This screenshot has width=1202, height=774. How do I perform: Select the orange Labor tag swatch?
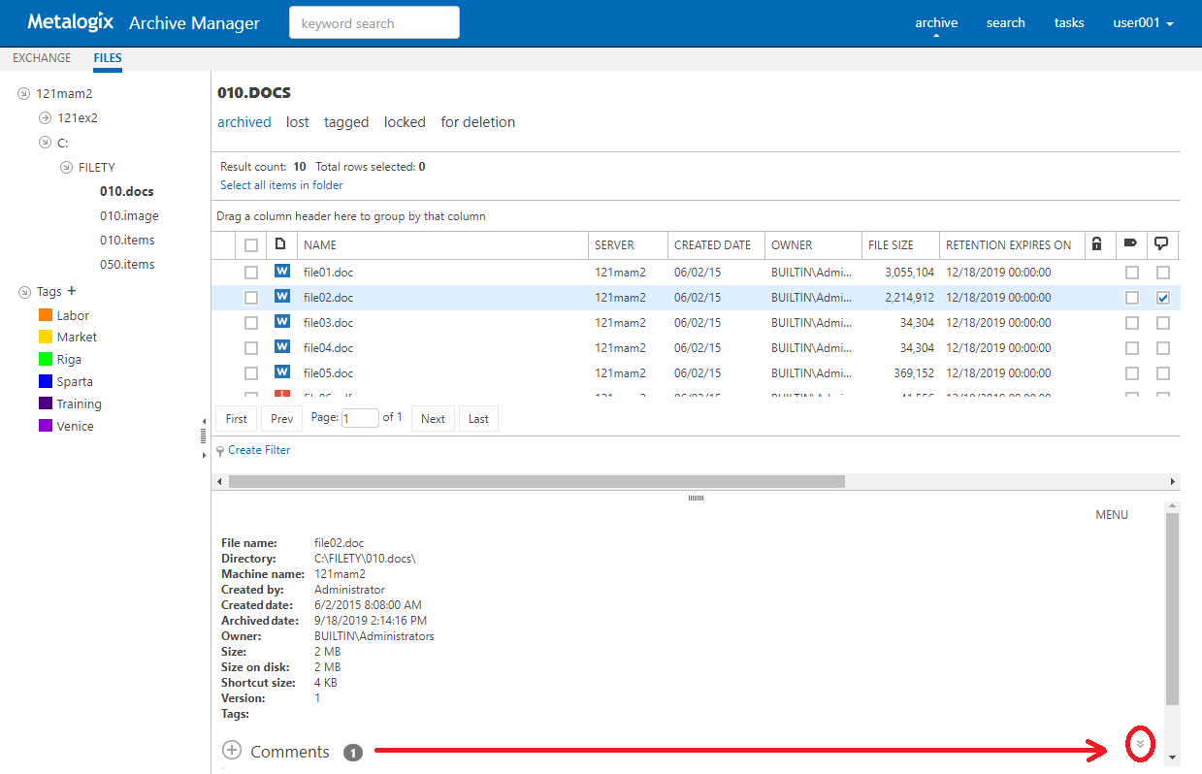(46, 315)
